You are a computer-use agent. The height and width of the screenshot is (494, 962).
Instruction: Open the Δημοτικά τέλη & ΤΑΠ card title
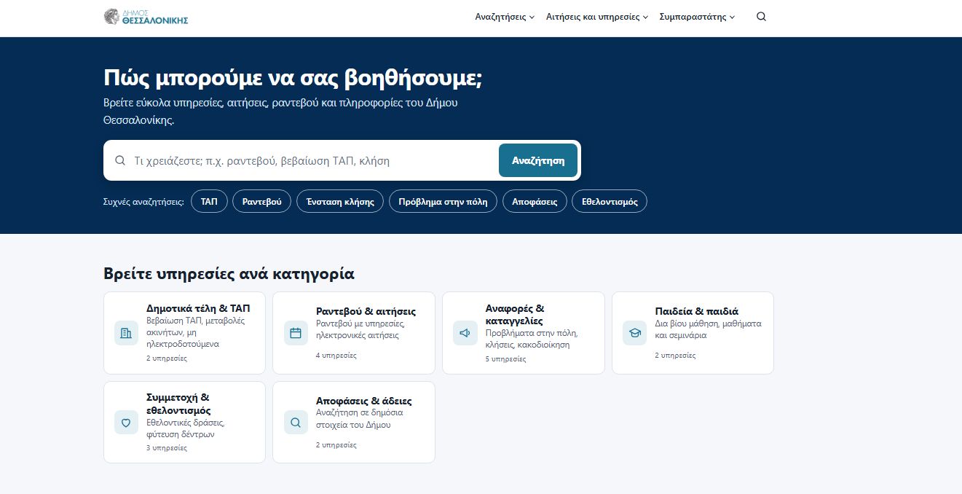tap(198, 308)
